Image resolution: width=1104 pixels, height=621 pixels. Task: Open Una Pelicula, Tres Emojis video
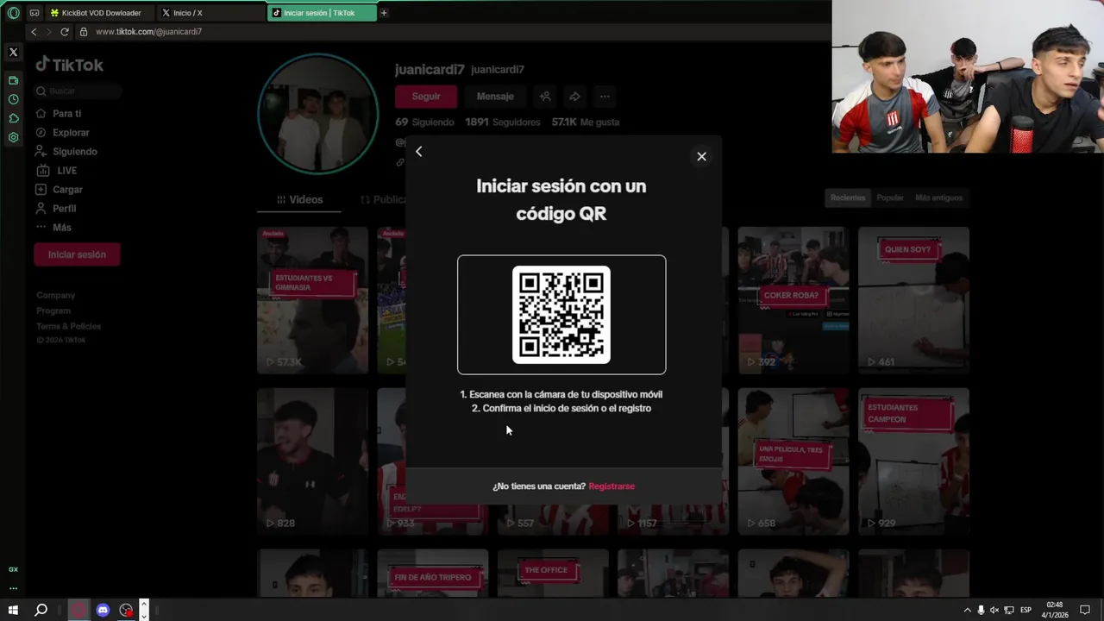pyautogui.click(x=793, y=461)
